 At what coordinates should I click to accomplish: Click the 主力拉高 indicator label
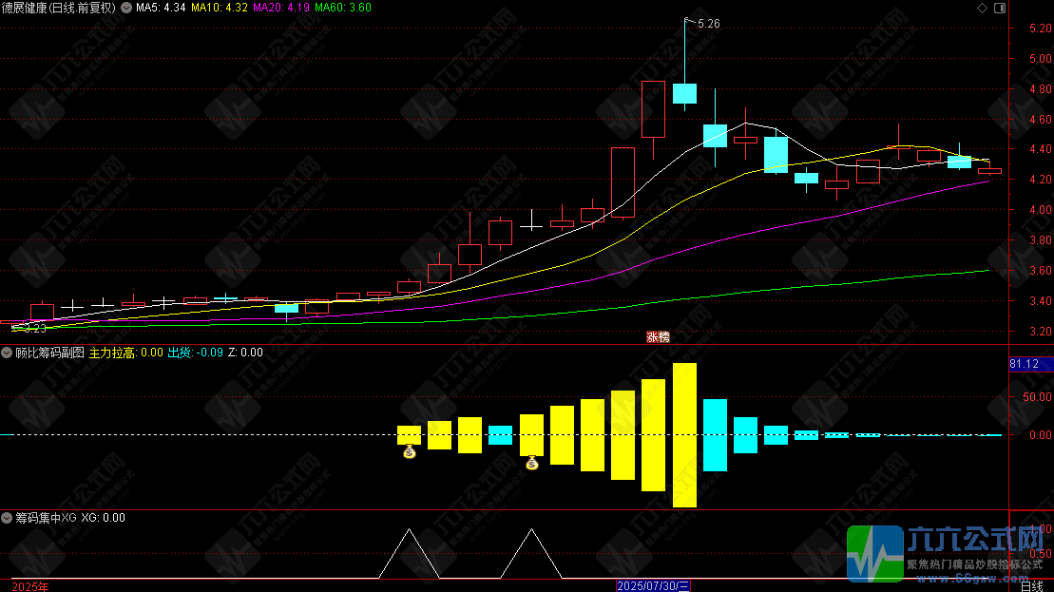125,353
